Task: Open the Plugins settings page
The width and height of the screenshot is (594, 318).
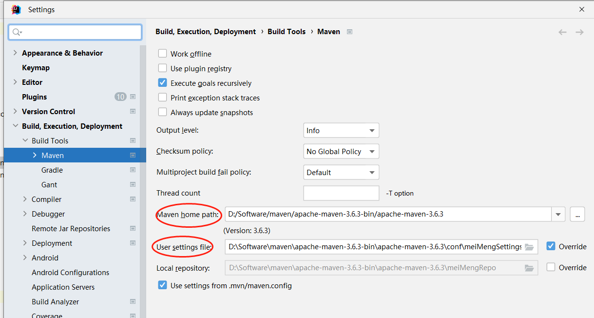Action: [35, 97]
